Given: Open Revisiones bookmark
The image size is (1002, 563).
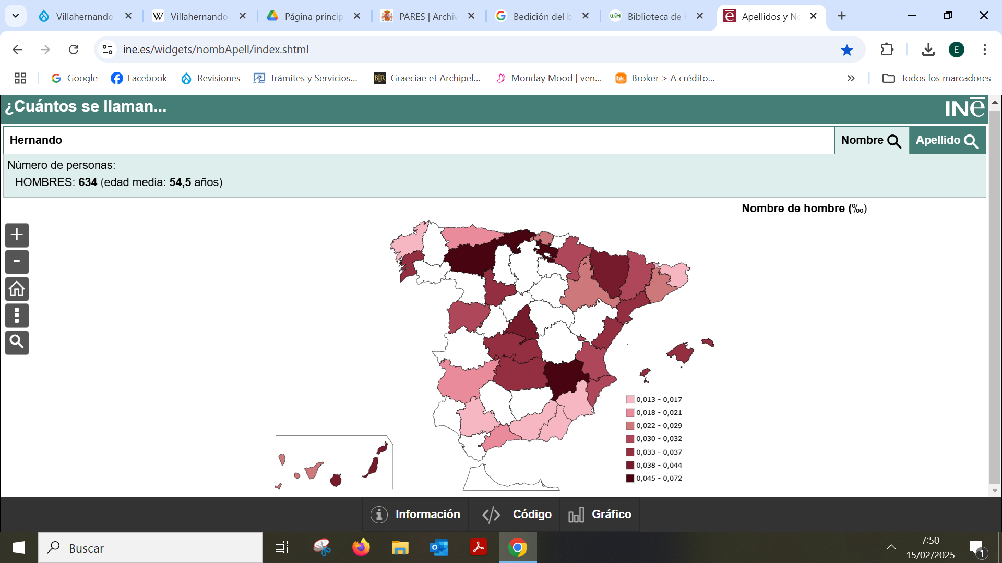Looking at the screenshot, I should point(211,78).
